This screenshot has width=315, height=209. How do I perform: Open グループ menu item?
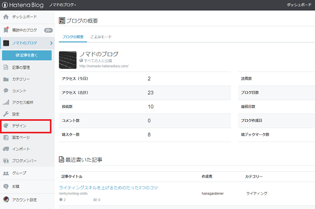tap(27, 173)
